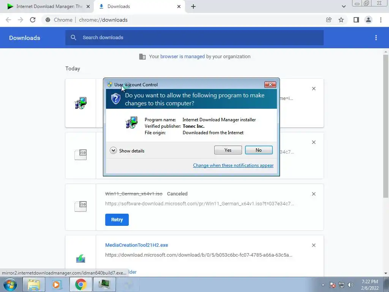The width and height of the screenshot is (389, 292).
Task: Open Chrome main three-dot menu
Action: (x=381, y=20)
